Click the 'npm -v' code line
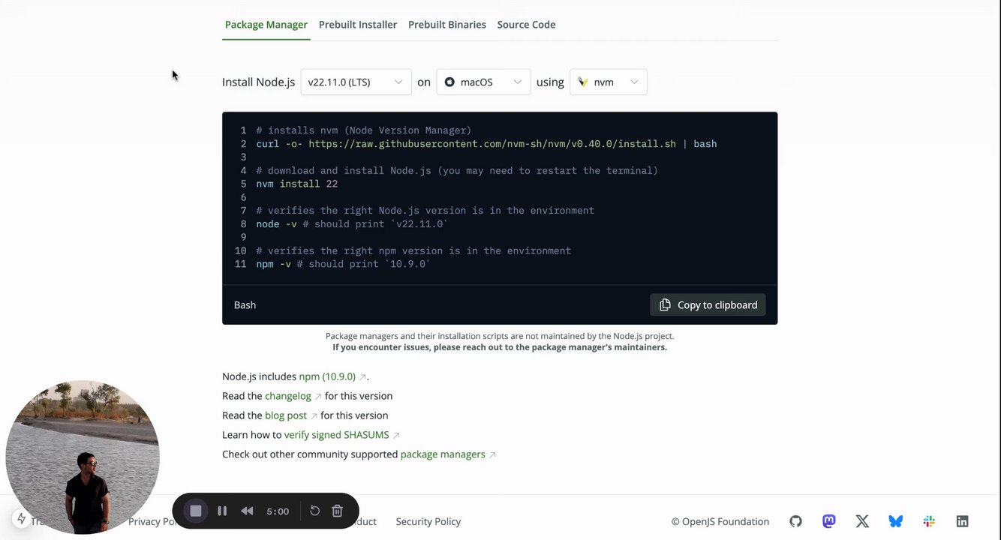The width and height of the screenshot is (1001, 540). pyautogui.click(x=343, y=264)
